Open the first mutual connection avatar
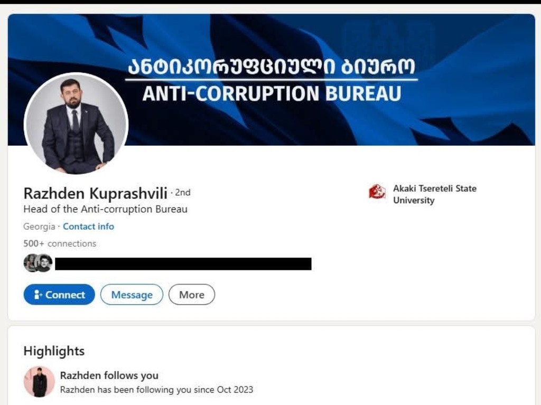Screen dimensions: 541x405 point(30,263)
